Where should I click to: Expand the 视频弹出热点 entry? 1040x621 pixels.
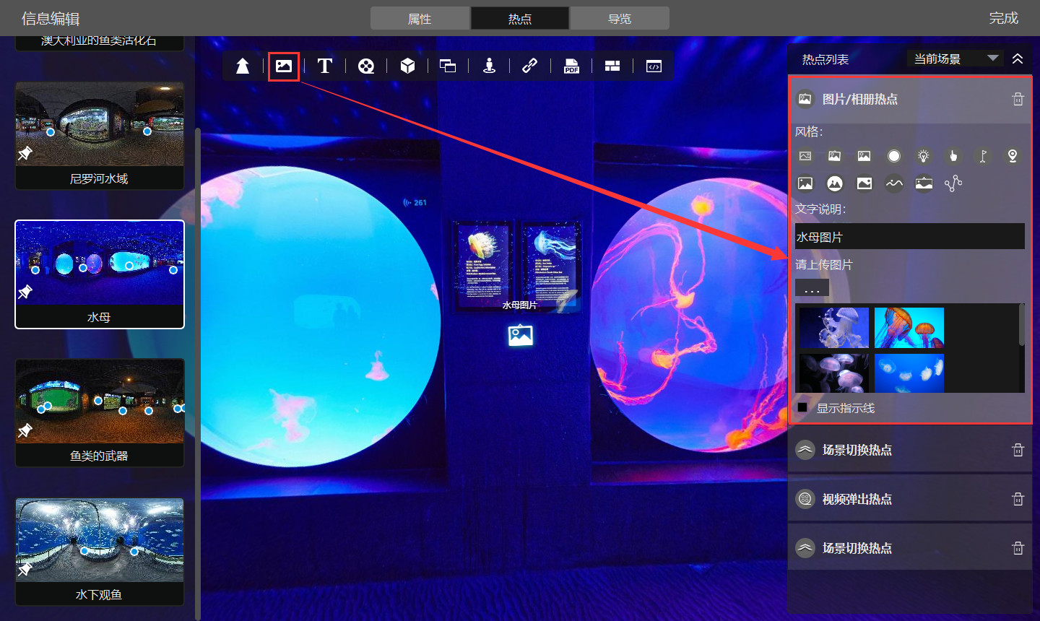tap(857, 499)
